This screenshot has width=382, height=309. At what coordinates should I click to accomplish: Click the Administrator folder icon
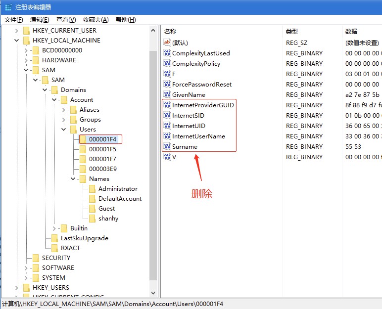(x=93, y=189)
